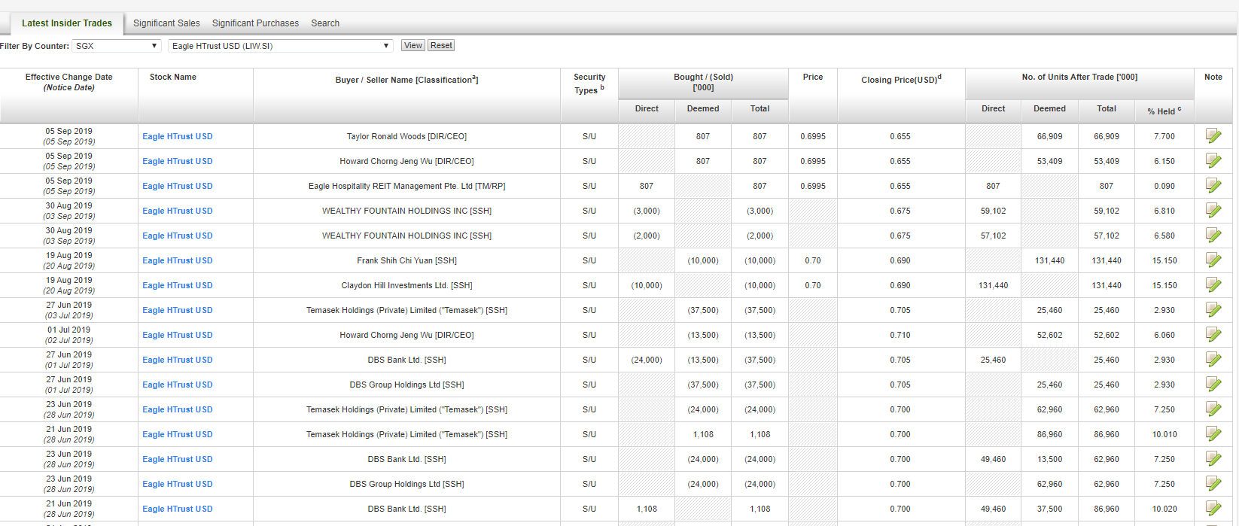Select the 0.090 percent held value
This screenshot has height=526, width=1239.
[1164, 187]
